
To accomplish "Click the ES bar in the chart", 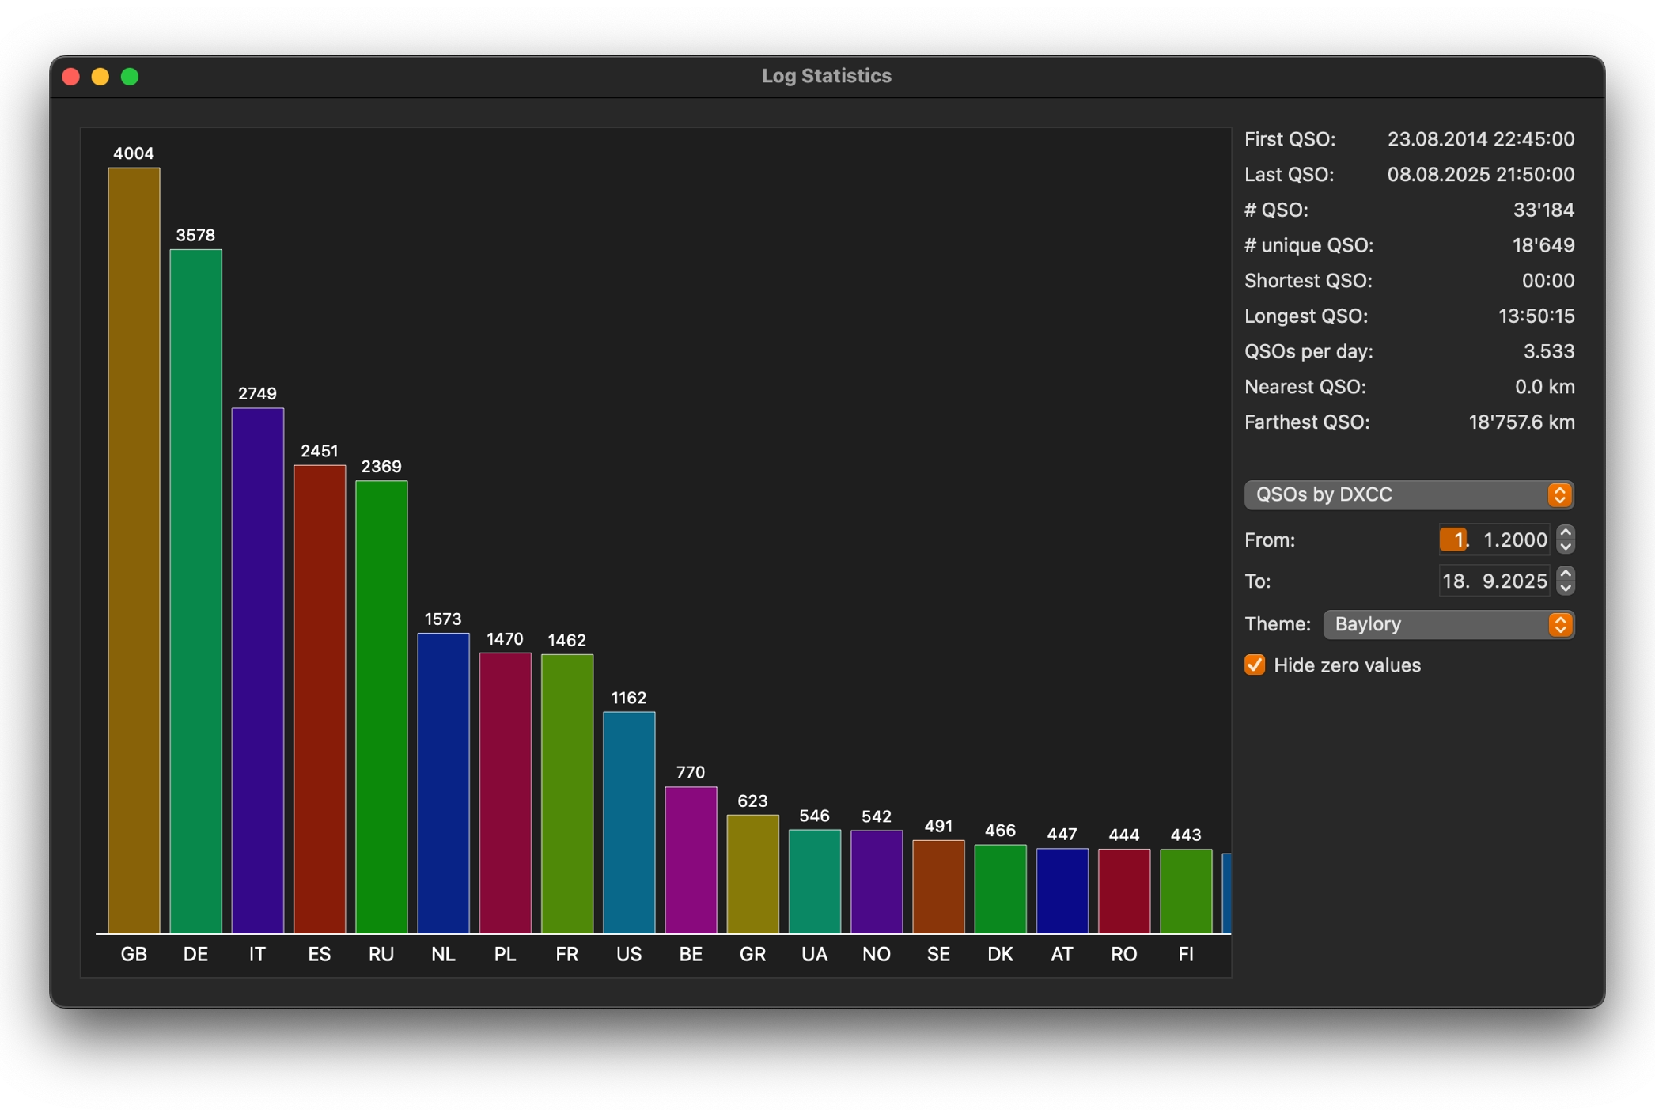I will 320,699.
